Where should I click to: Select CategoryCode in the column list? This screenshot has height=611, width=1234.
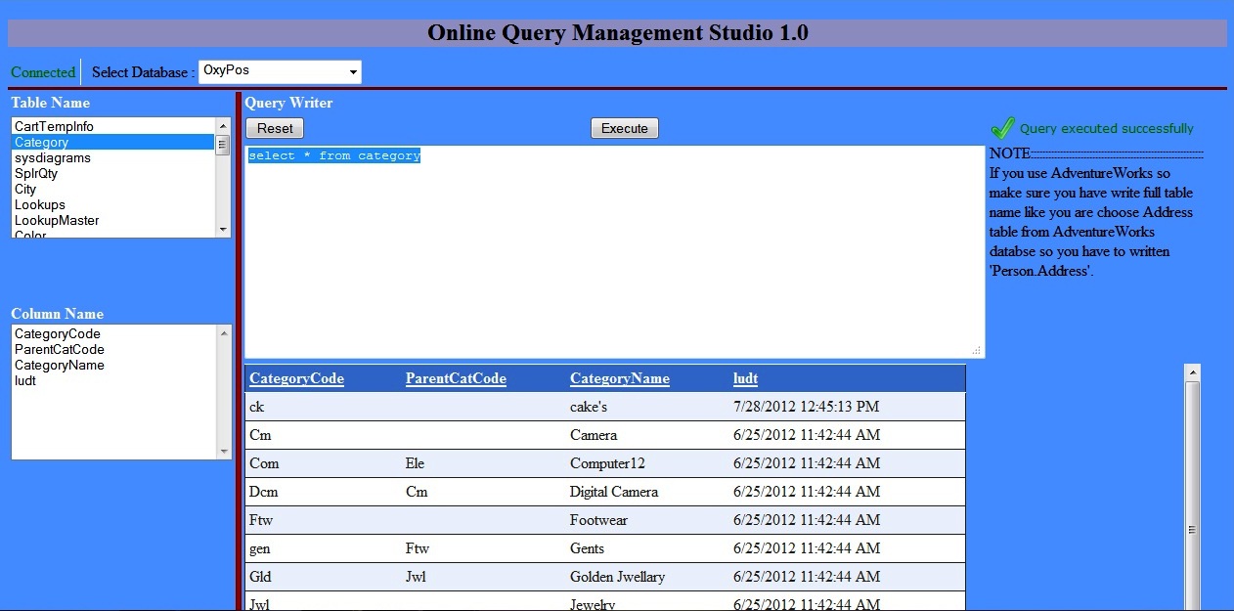pyautogui.click(x=113, y=333)
